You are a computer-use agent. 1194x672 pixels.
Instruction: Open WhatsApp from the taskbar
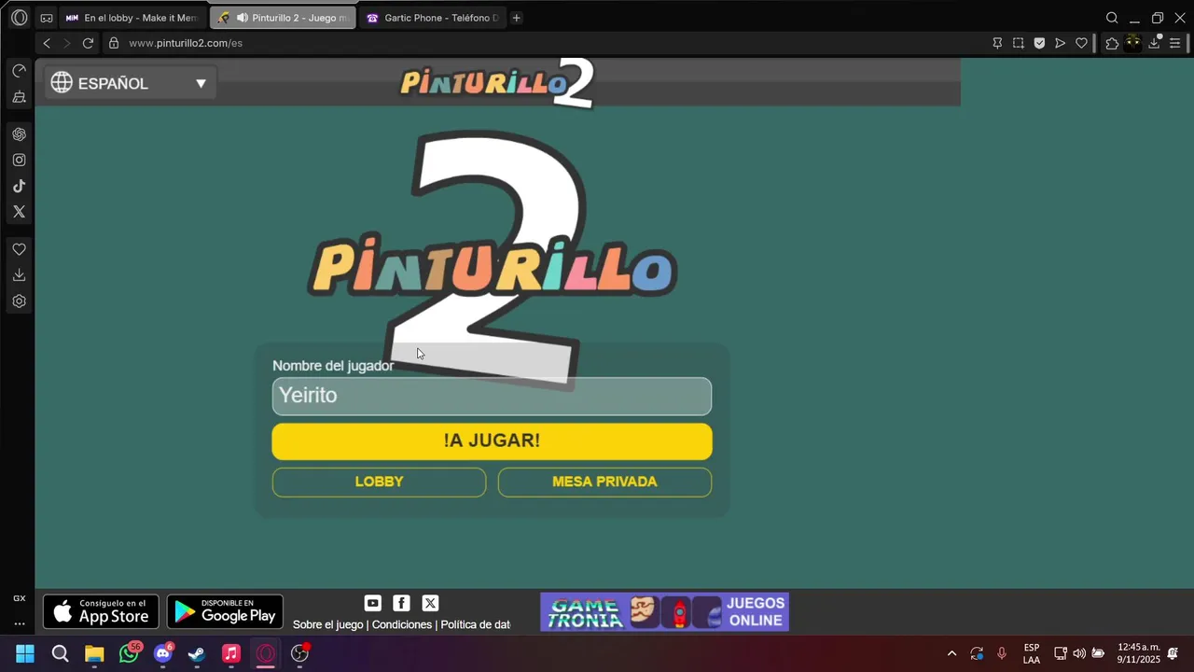pyautogui.click(x=130, y=653)
